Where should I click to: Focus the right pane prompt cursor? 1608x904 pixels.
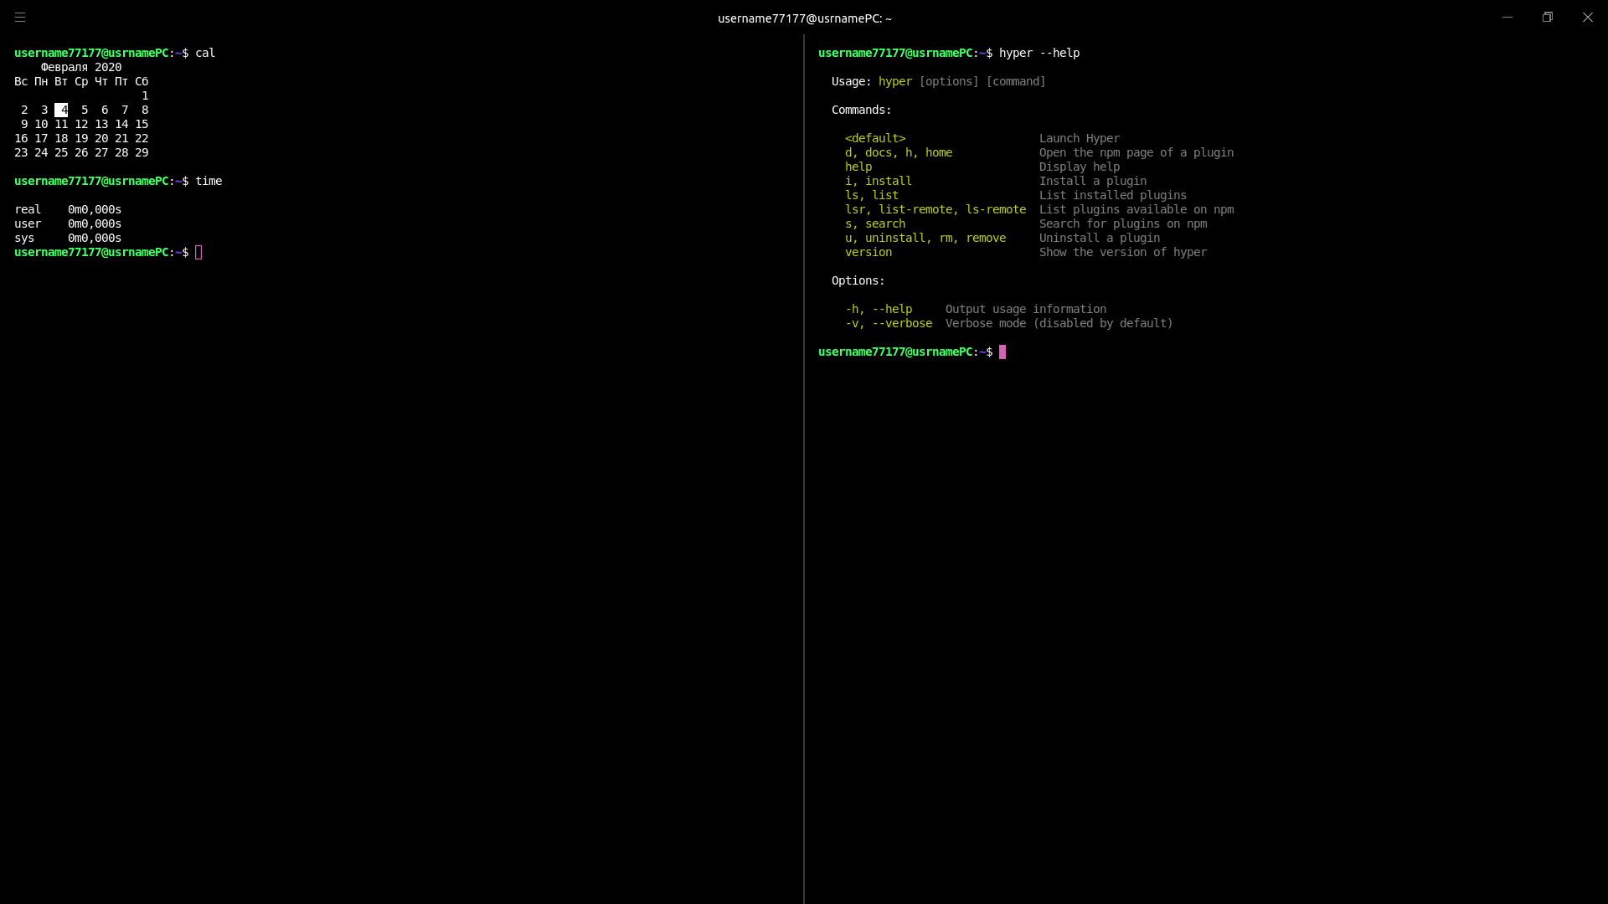(x=1002, y=352)
